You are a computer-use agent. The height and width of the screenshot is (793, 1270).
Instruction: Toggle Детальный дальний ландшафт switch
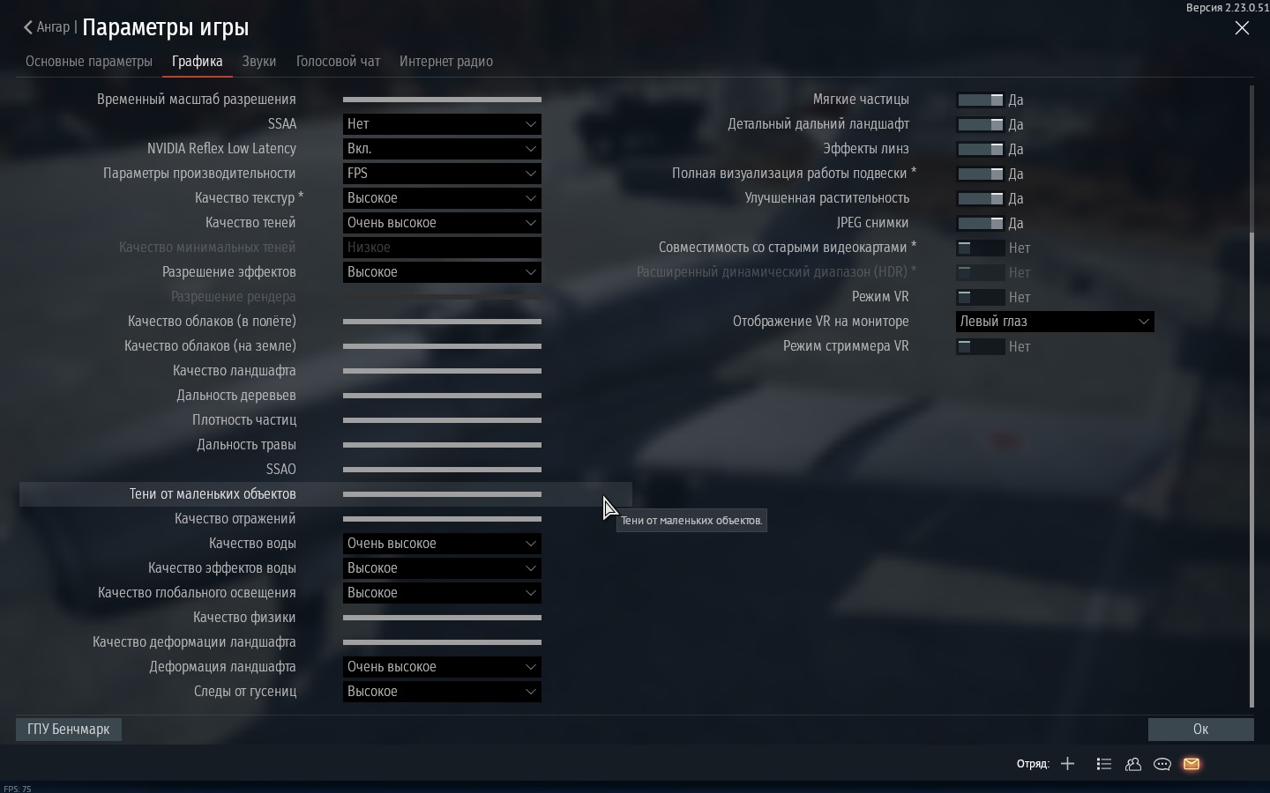pos(981,124)
